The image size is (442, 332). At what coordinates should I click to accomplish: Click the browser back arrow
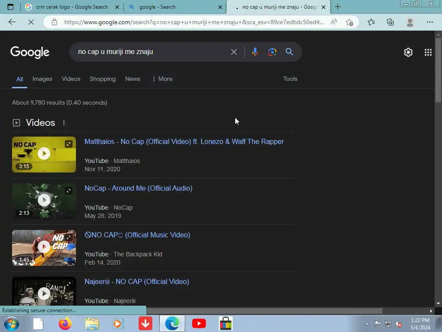12,22
